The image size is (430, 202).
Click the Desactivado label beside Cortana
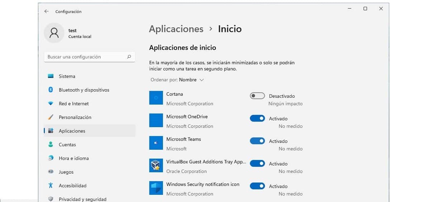282,96
